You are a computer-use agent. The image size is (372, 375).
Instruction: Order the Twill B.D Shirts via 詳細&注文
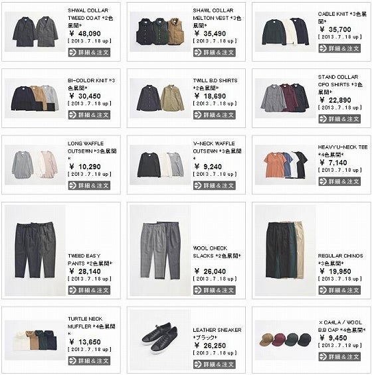[215, 115]
